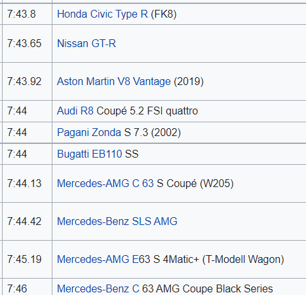Screen dimensions: 306x295
Task: Open Mercedes-Benz C link in last row
Action: [x=98, y=288]
